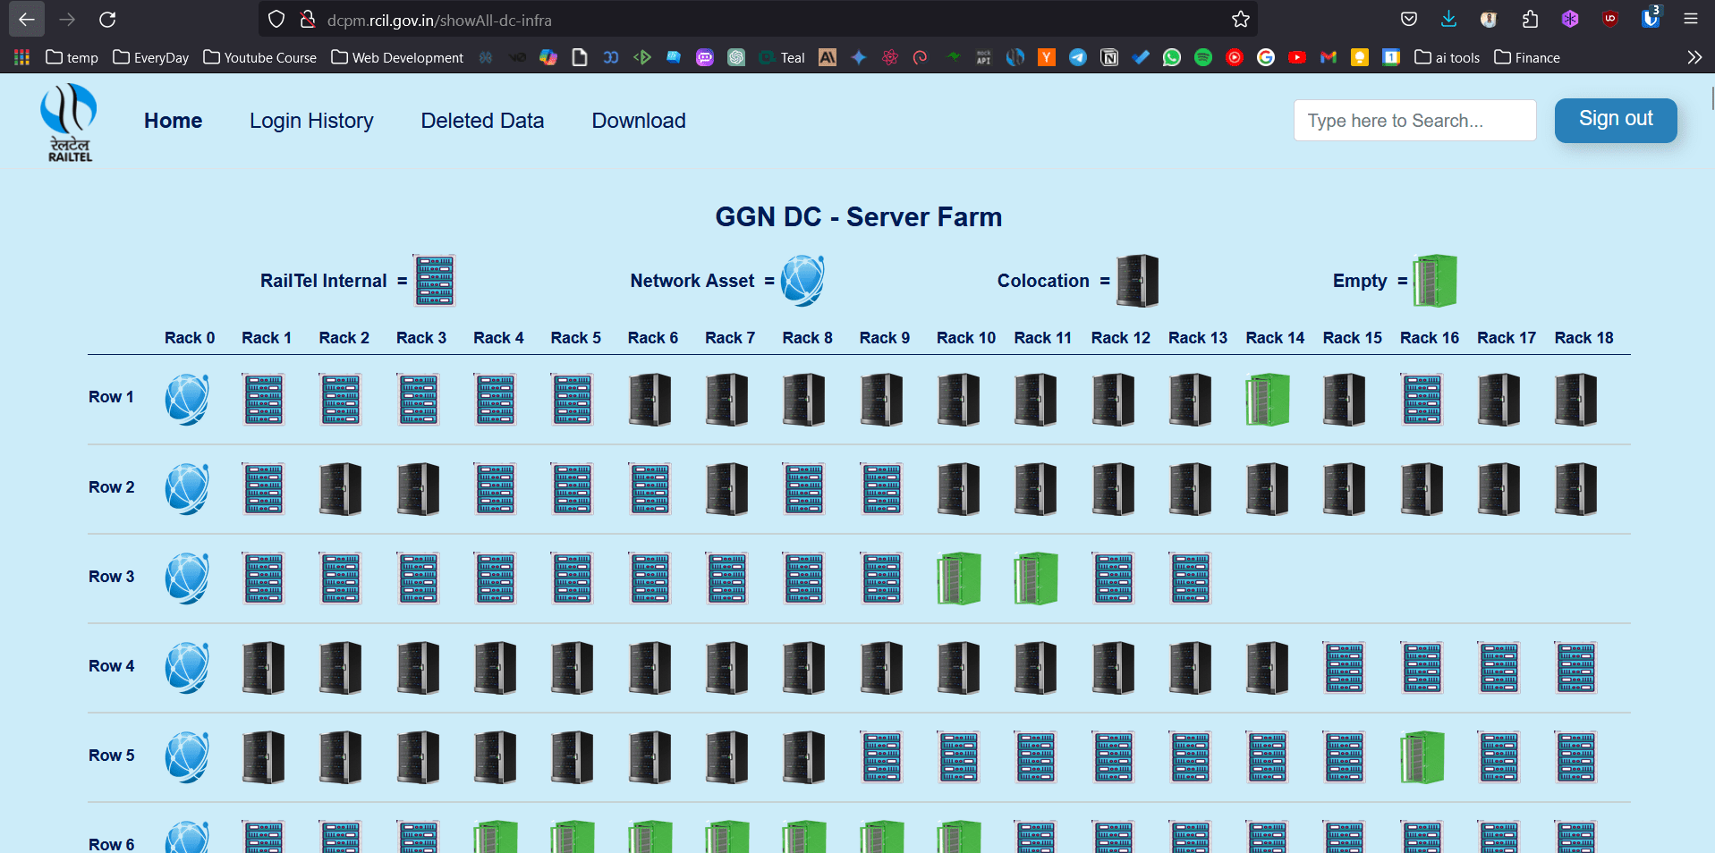Click the RailTel logo in header
Image resolution: width=1715 pixels, height=853 pixels.
coord(69,122)
